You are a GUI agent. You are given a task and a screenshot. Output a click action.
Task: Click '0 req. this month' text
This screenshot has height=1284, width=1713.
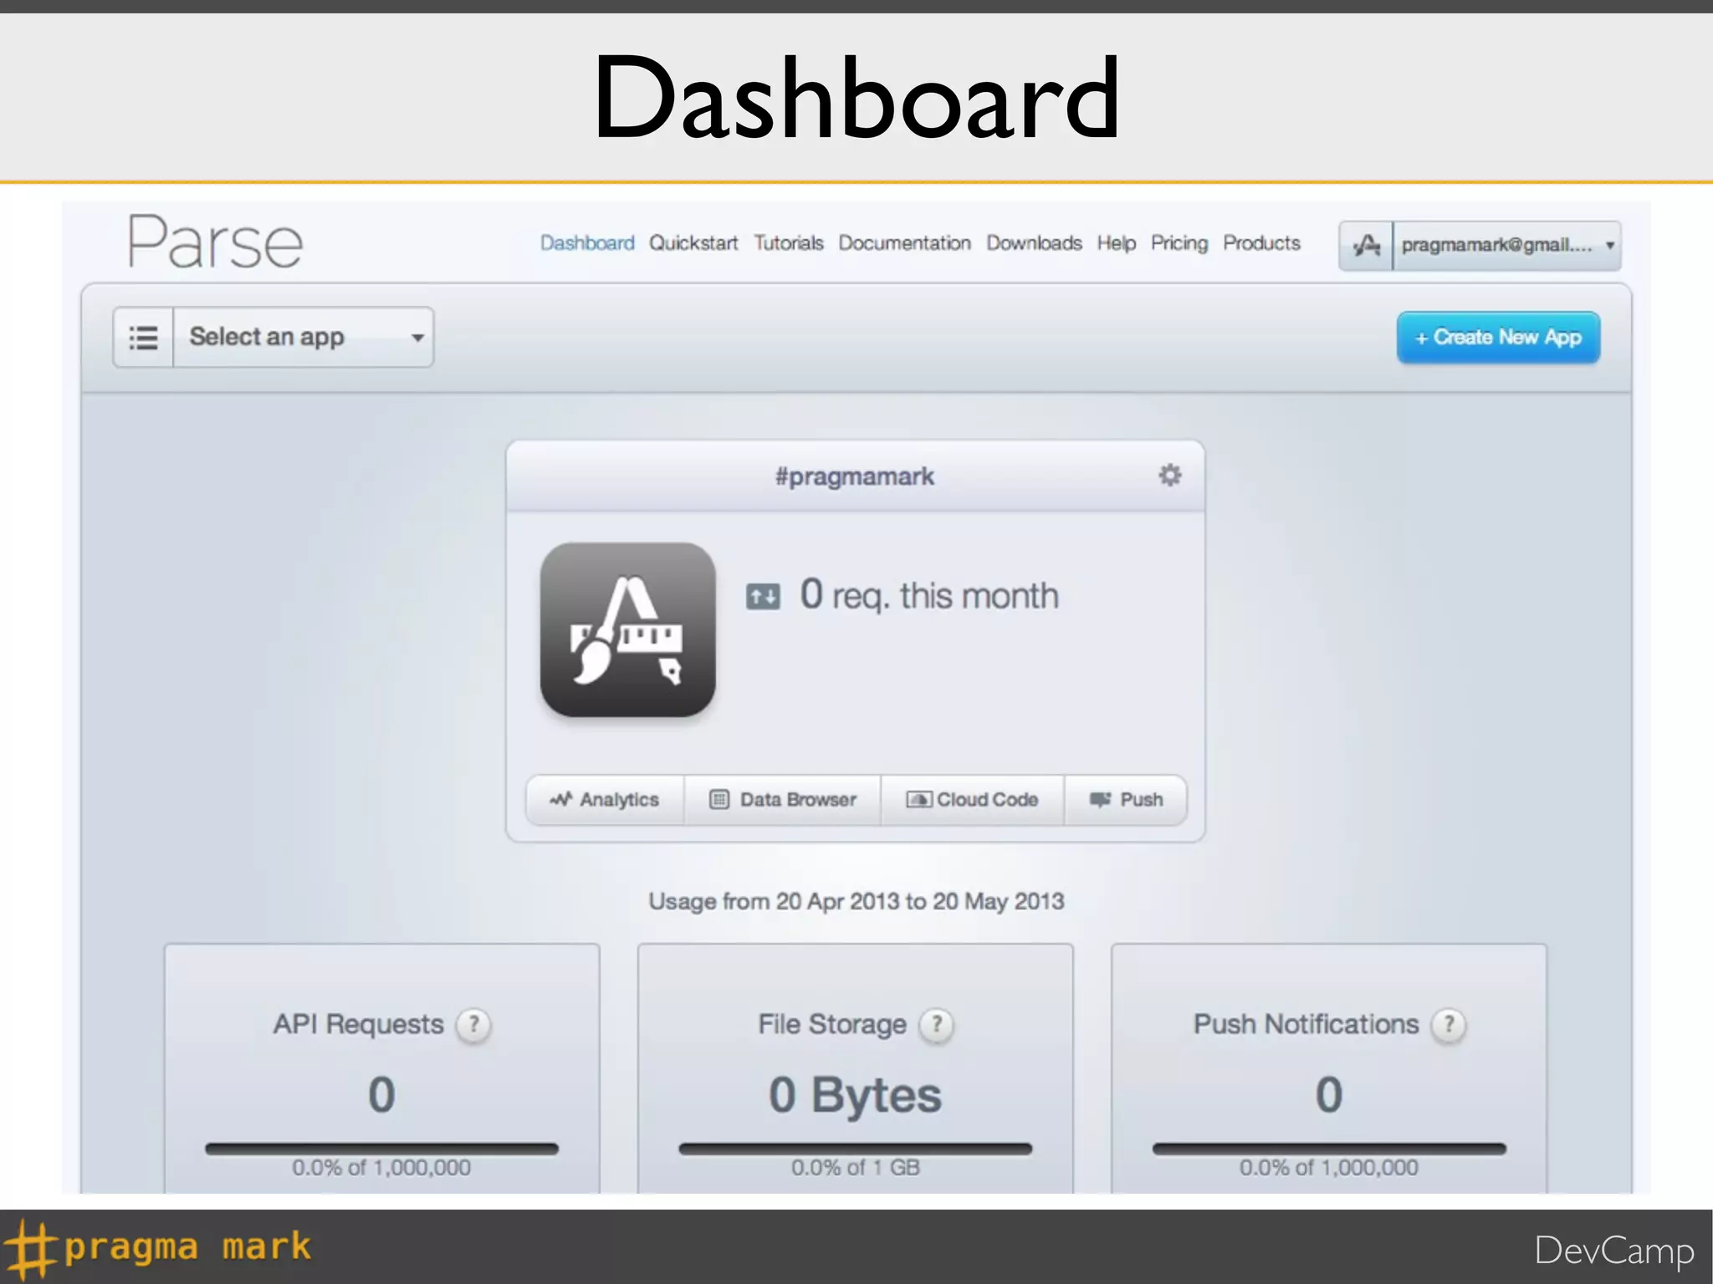pos(929,596)
